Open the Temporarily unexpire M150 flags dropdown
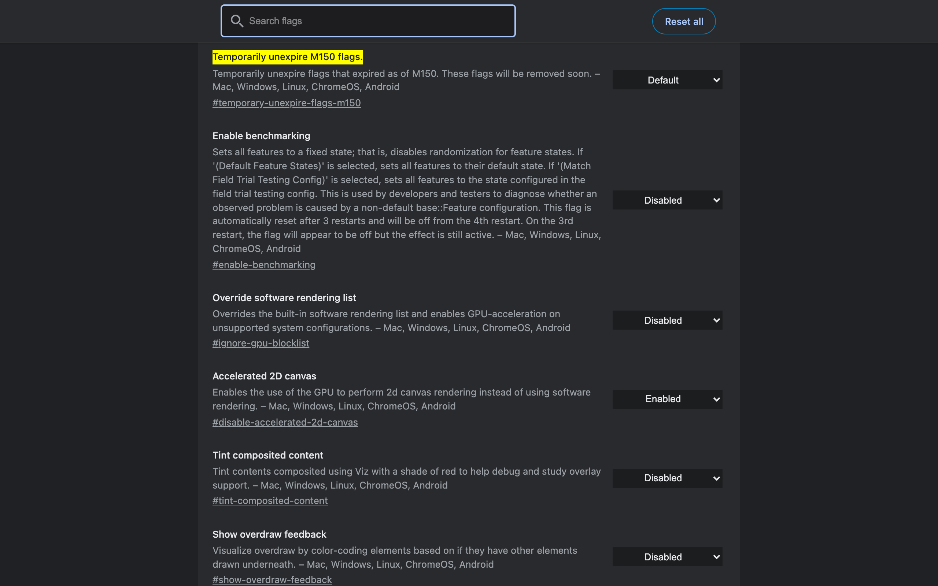This screenshot has width=938, height=586. 667,80
